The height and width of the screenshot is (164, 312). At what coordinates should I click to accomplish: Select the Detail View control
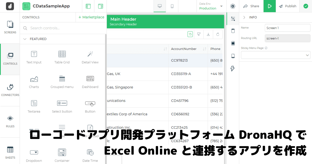click(90, 57)
